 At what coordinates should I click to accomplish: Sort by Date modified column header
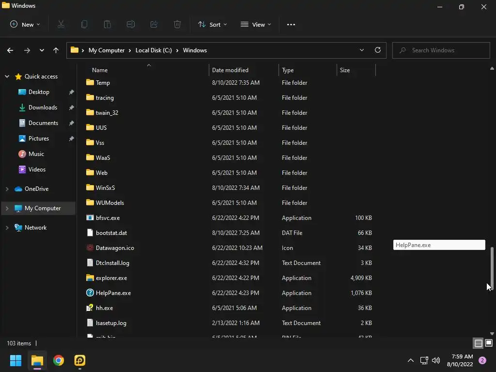coord(230,70)
